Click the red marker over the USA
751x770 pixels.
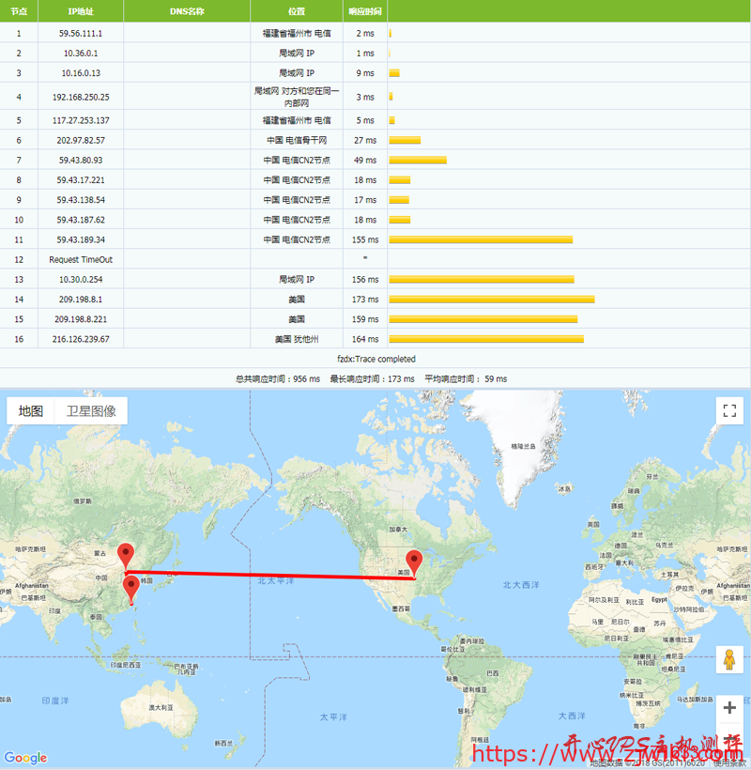414,563
